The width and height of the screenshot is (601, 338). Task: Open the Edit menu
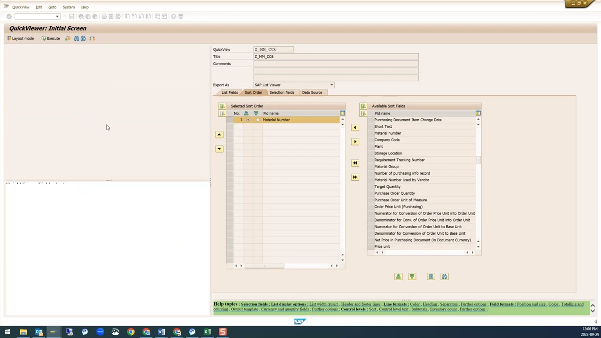pyautogui.click(x=39, y=7)
